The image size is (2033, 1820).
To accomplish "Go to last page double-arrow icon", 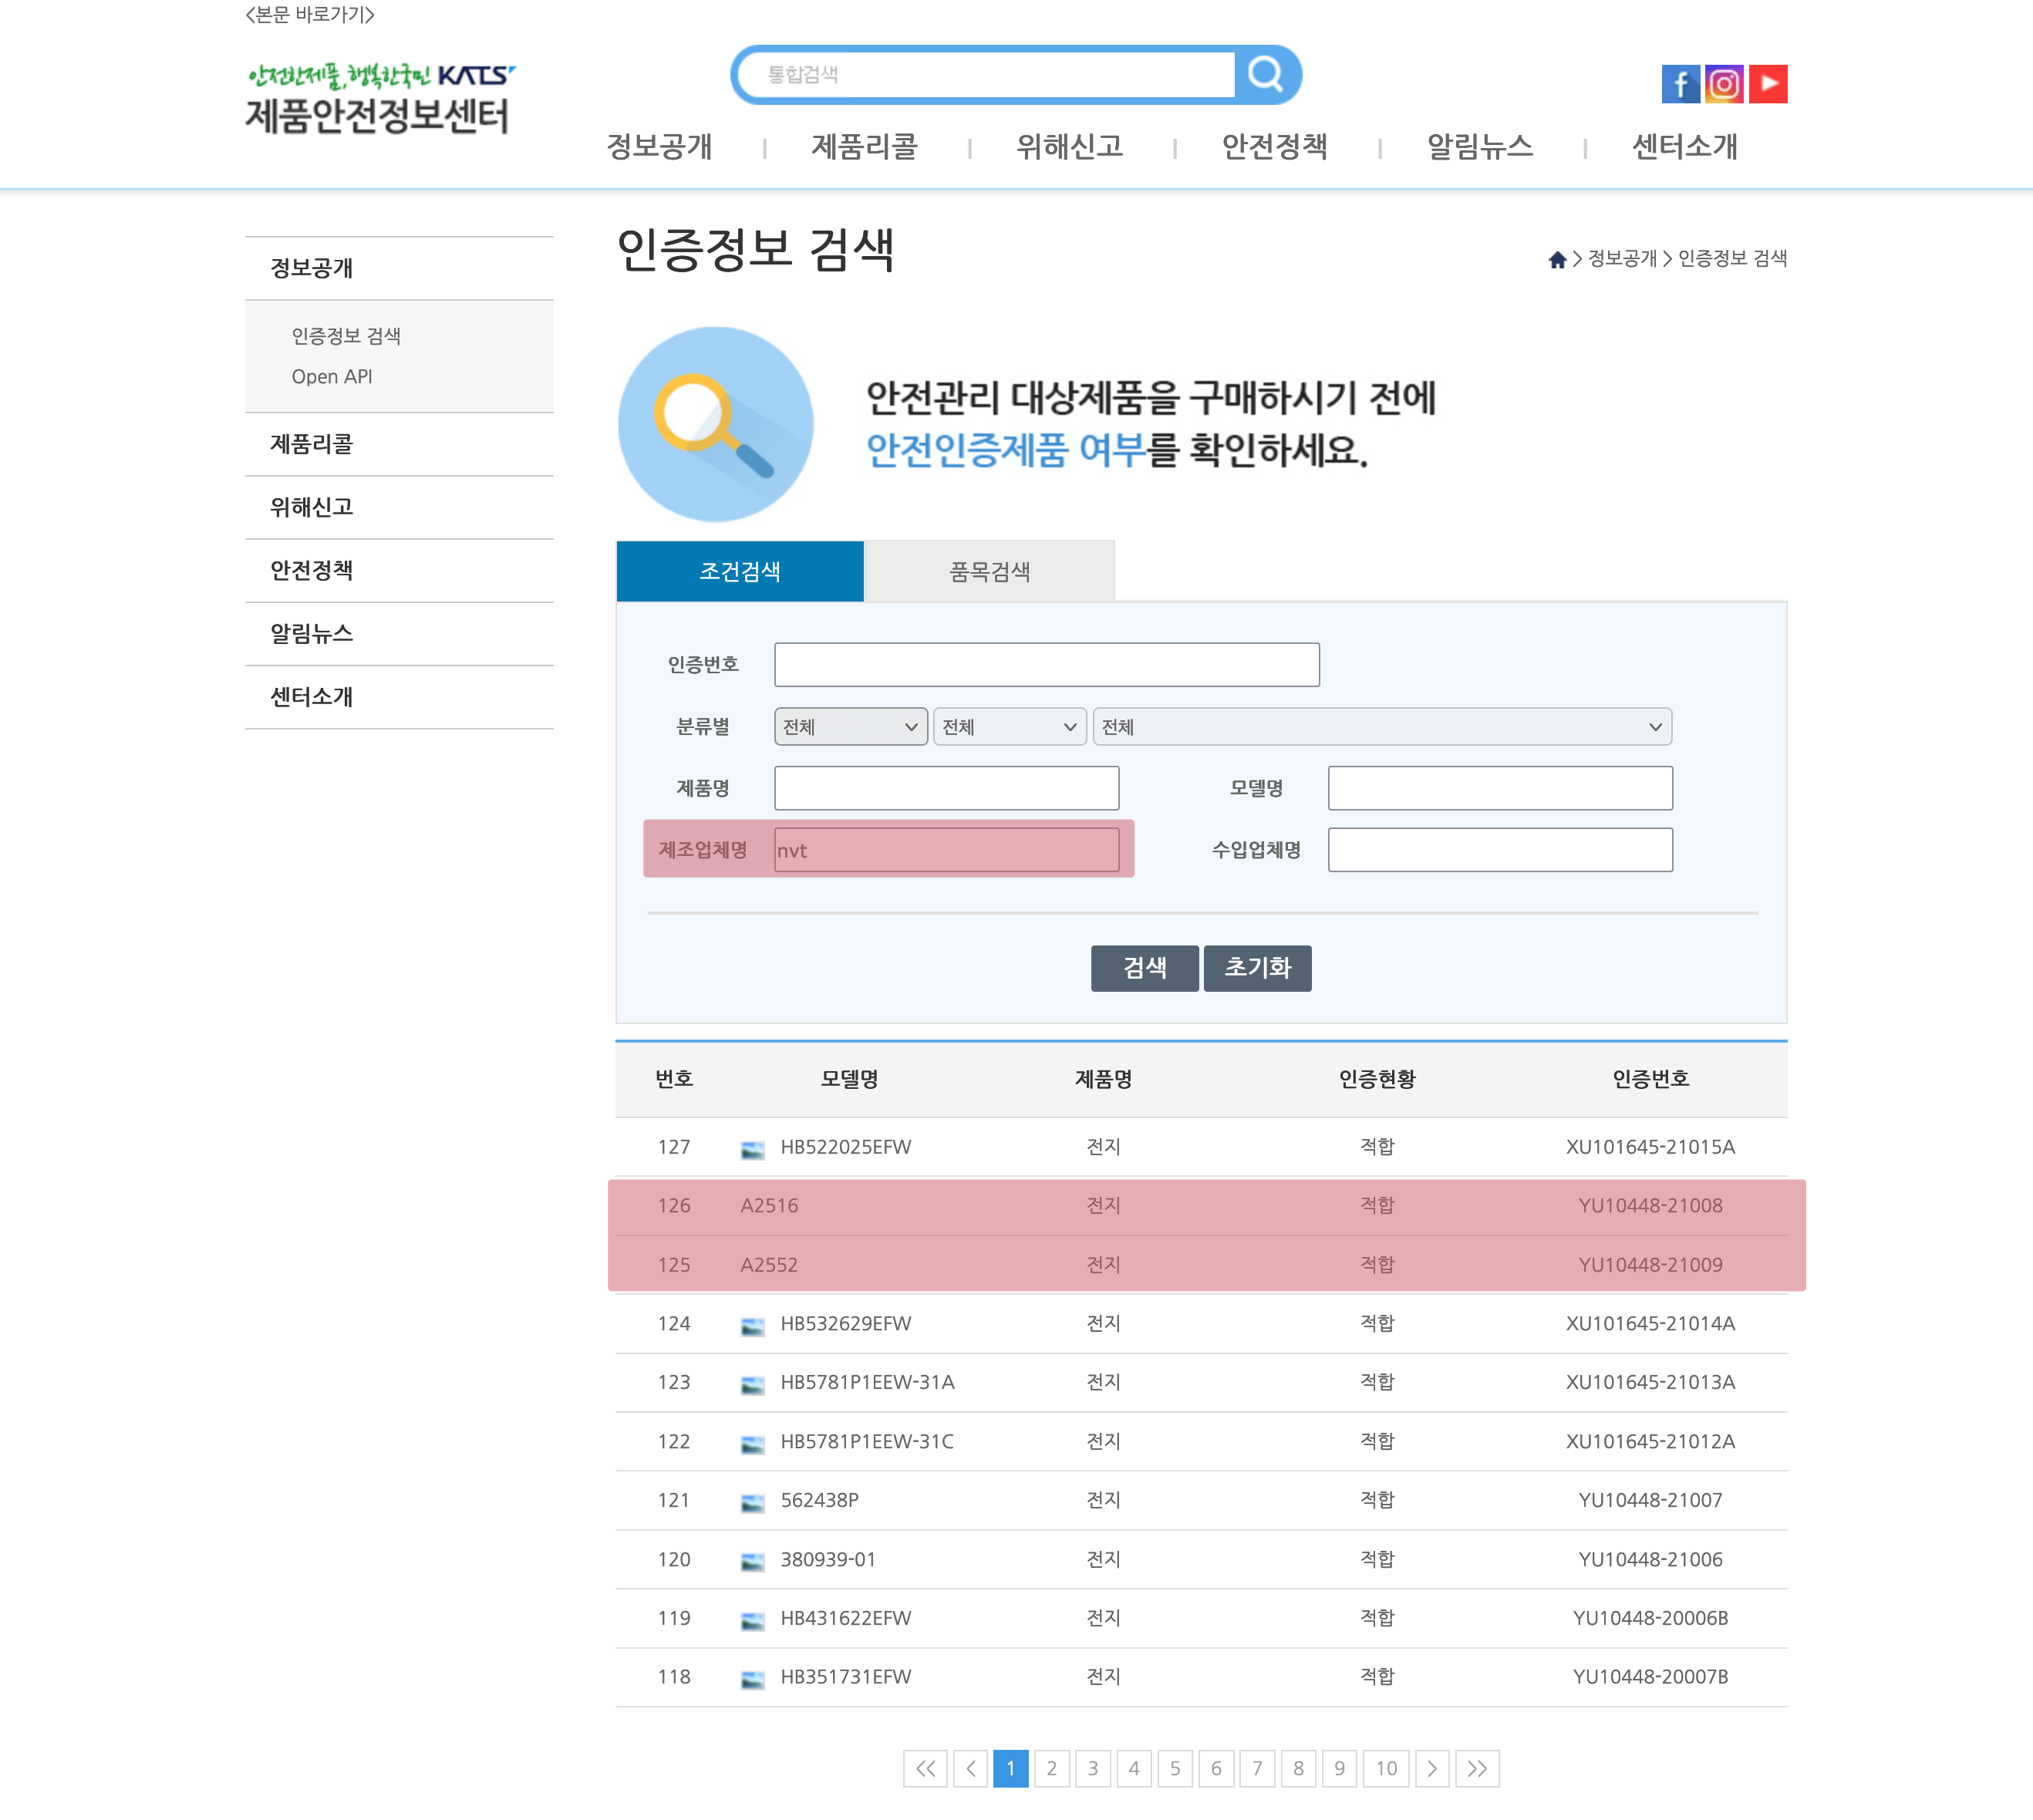I will point(1477,1768).
